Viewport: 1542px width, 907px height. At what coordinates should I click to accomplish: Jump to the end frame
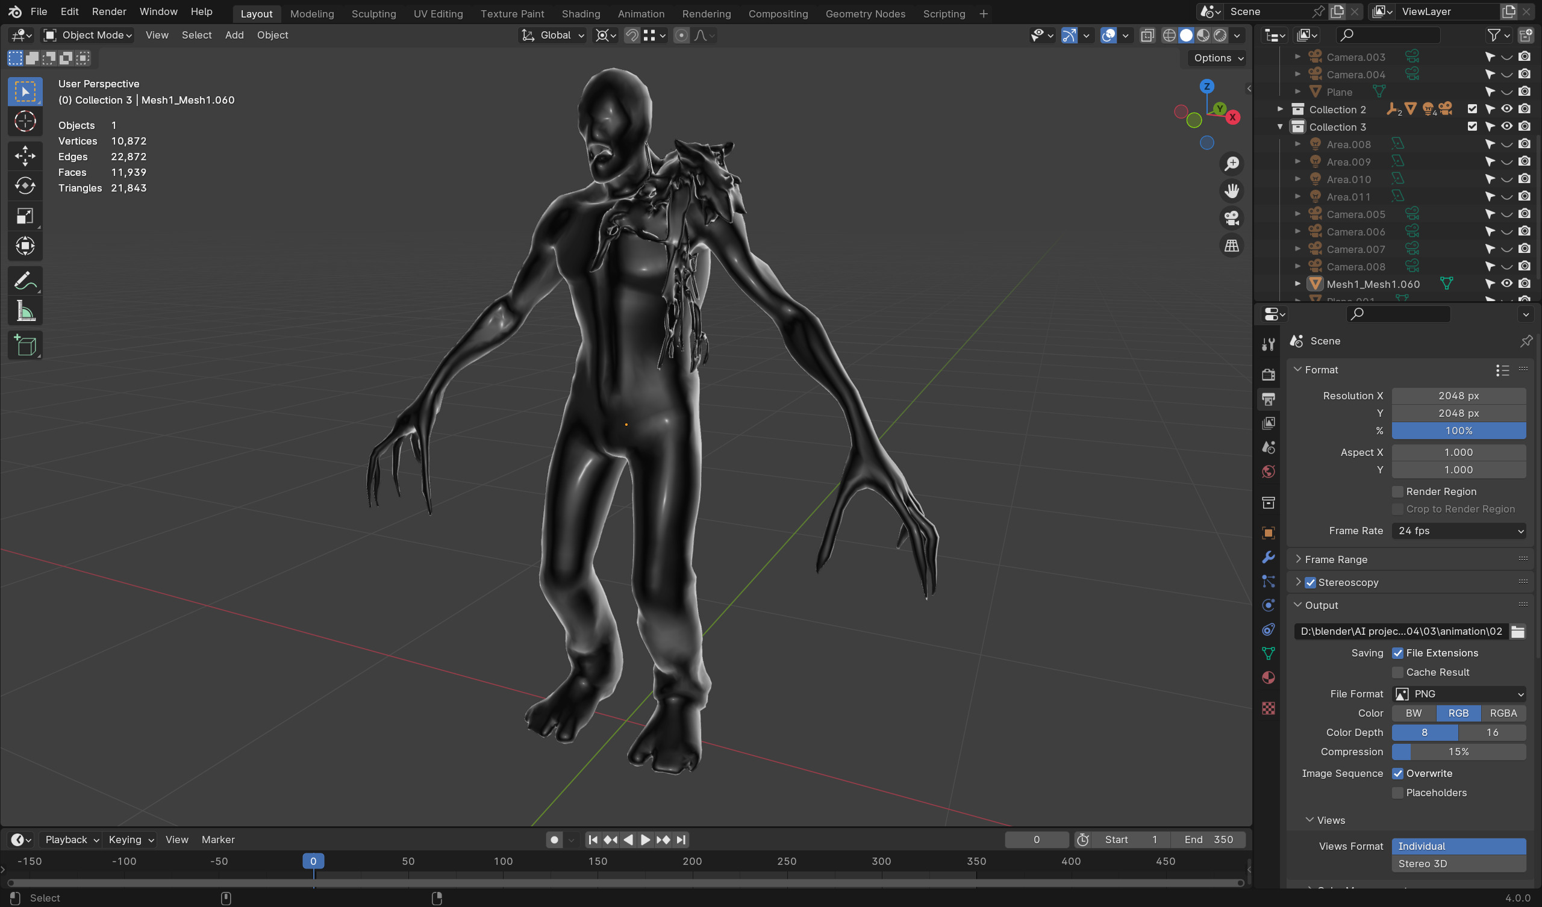681,840
